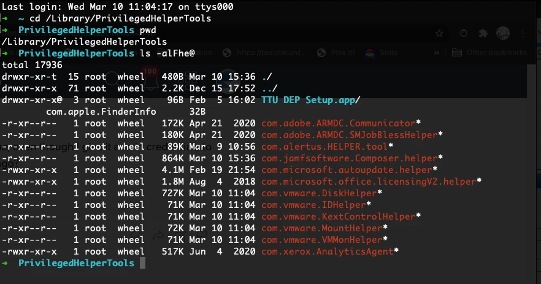Click the cursor block at the last prompt

coord(142,263)
